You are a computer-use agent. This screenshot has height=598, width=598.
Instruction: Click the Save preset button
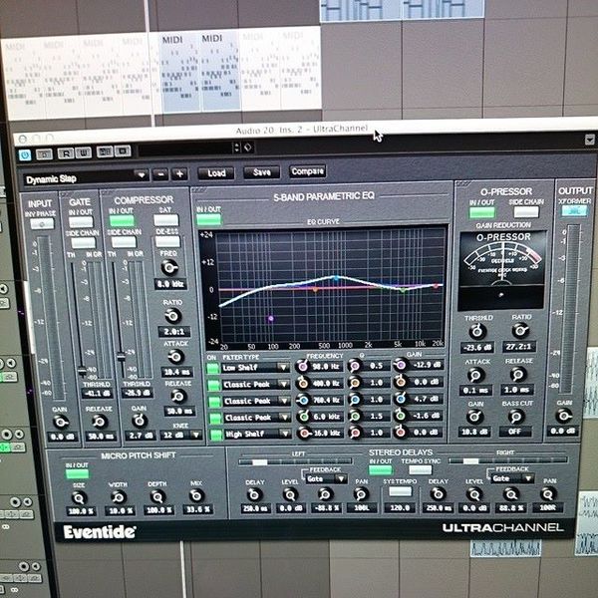(x=261, y=172)
